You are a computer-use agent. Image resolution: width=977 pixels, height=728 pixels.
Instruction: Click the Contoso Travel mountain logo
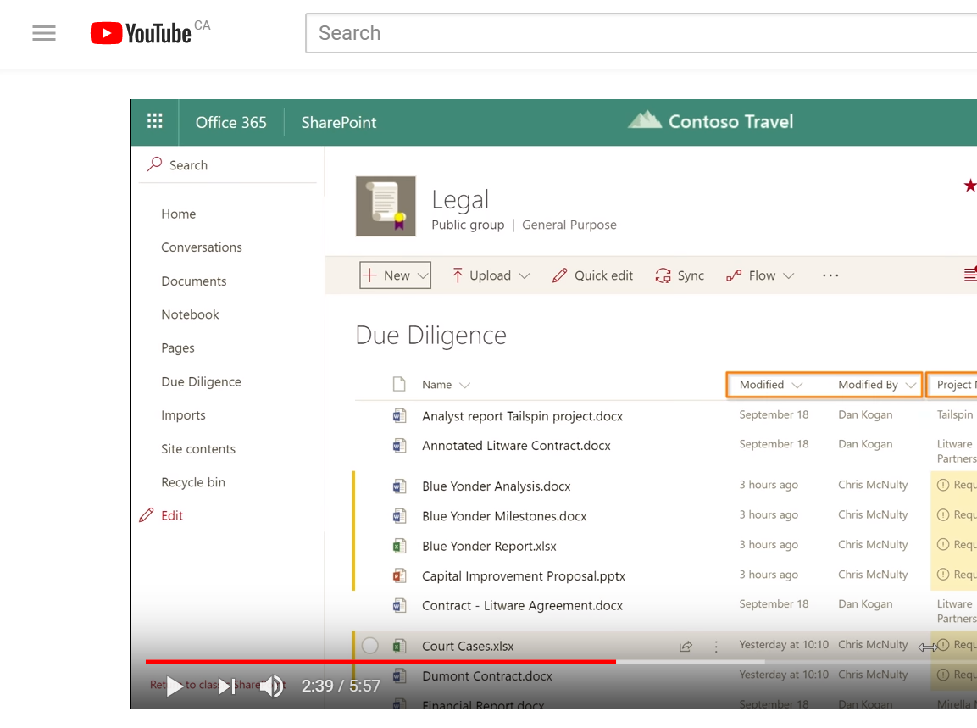[644, 119]
